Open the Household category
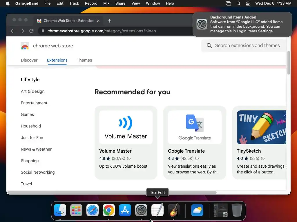The width and height of the screenshot is (297, 222). tap(31, 126)
